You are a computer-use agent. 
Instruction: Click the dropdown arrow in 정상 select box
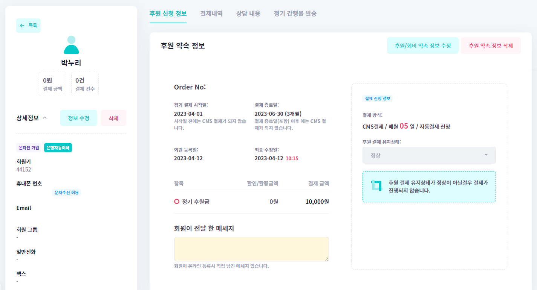(x=486, y=155)
